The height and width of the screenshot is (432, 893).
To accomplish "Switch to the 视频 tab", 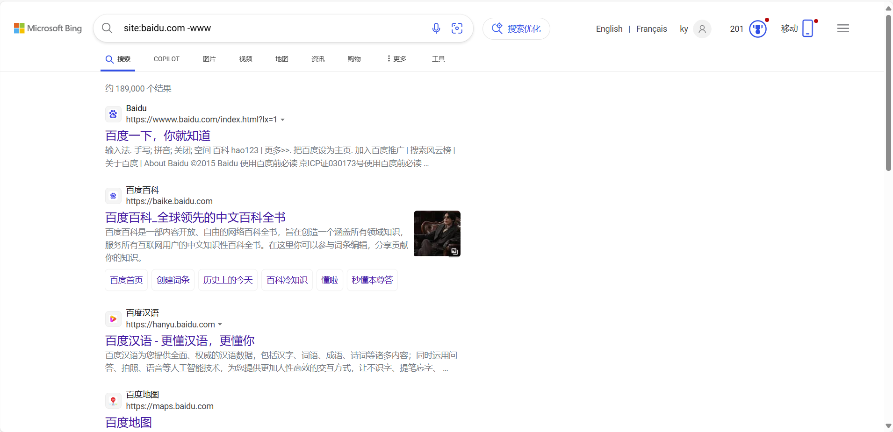I will [x=245, y=59].
